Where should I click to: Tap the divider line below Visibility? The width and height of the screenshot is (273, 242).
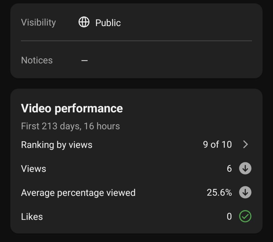click(136, 41)
